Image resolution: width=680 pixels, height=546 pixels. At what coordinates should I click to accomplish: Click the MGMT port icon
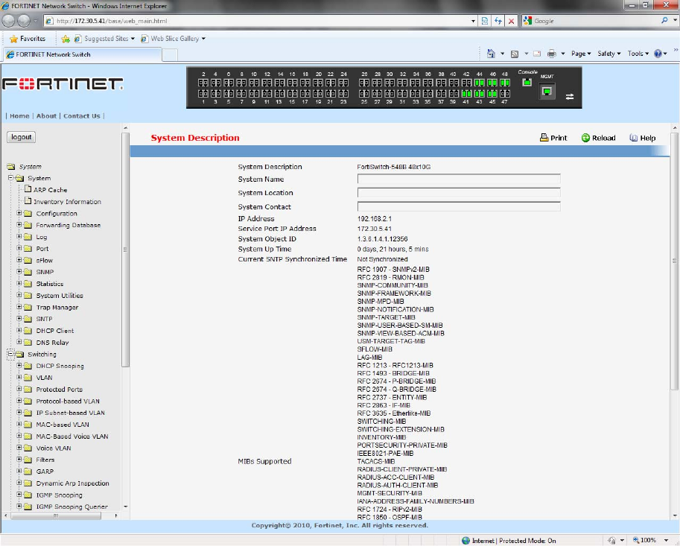click(x=547, y=92)
